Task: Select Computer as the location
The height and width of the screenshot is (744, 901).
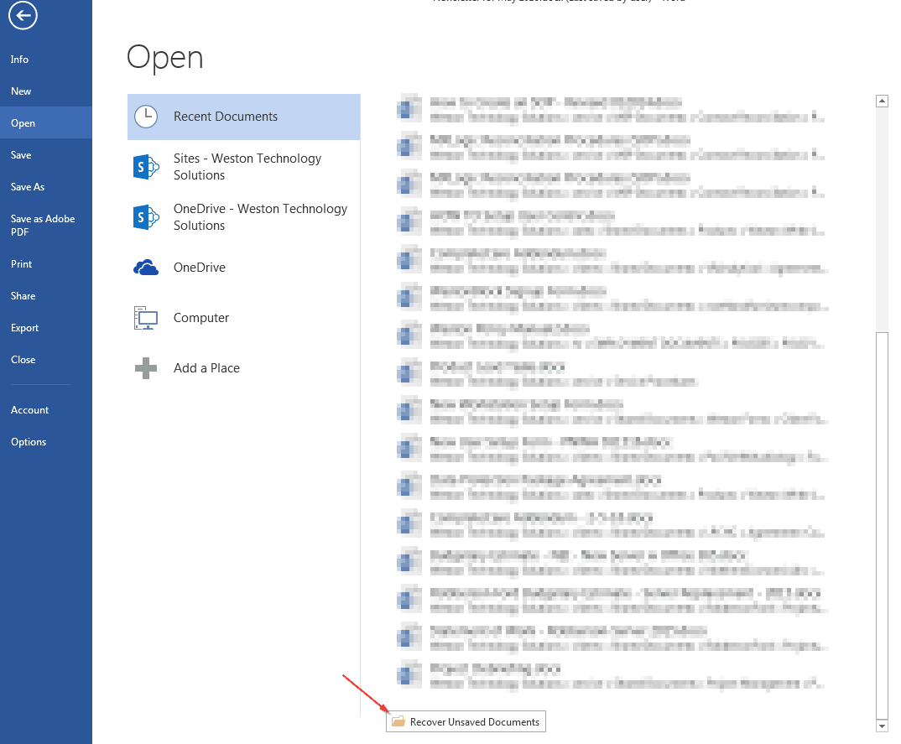Action: (243, 318)
